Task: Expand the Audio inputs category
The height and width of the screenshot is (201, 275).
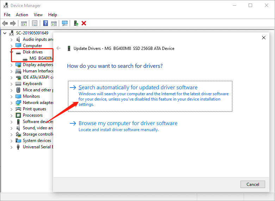Action: pos(11,40)
